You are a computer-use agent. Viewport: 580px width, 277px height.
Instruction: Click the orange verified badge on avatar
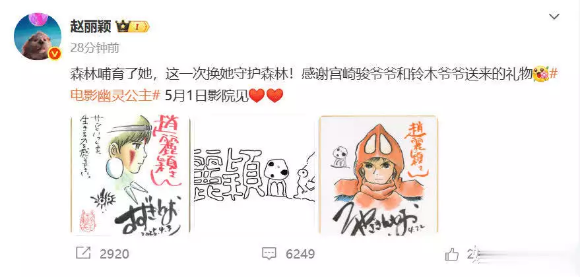[55, 53]
